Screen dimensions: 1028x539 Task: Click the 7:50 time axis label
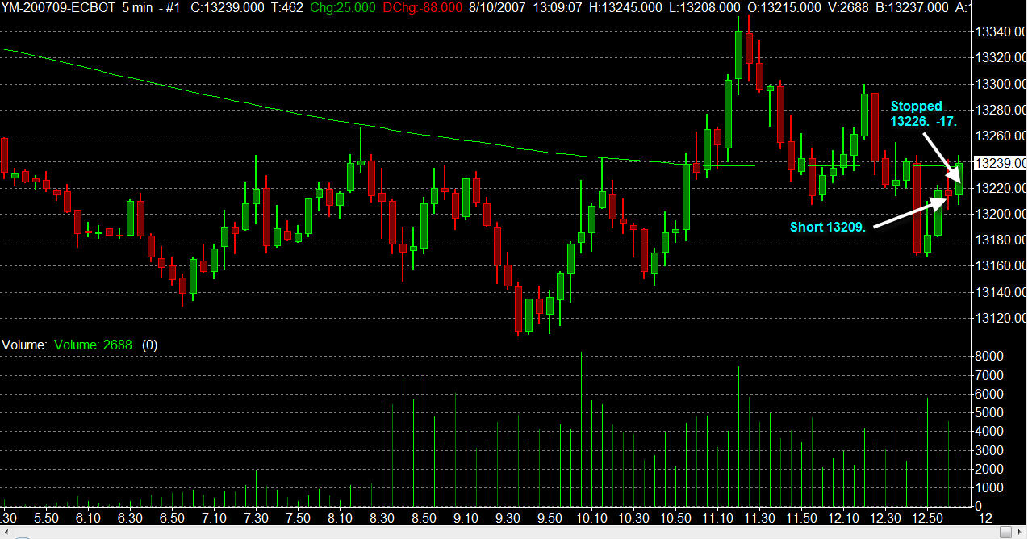(x=298, y=517)
